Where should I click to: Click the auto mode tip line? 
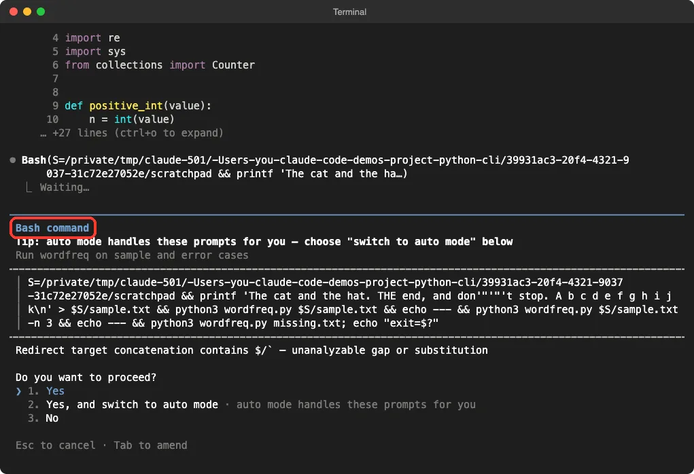(x=264, y=242)
